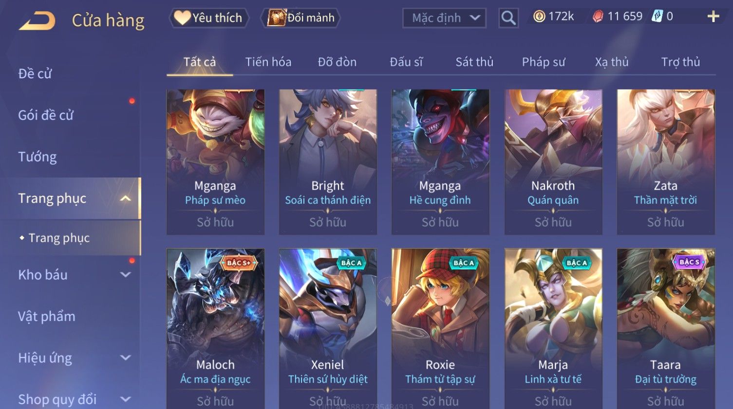Open the Mặc định sort dropdown
This screenshot has height=409, width=733.
pyautogui.click(x=444, y=18)
